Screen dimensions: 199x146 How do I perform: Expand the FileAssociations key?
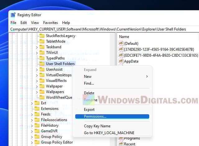32,120
